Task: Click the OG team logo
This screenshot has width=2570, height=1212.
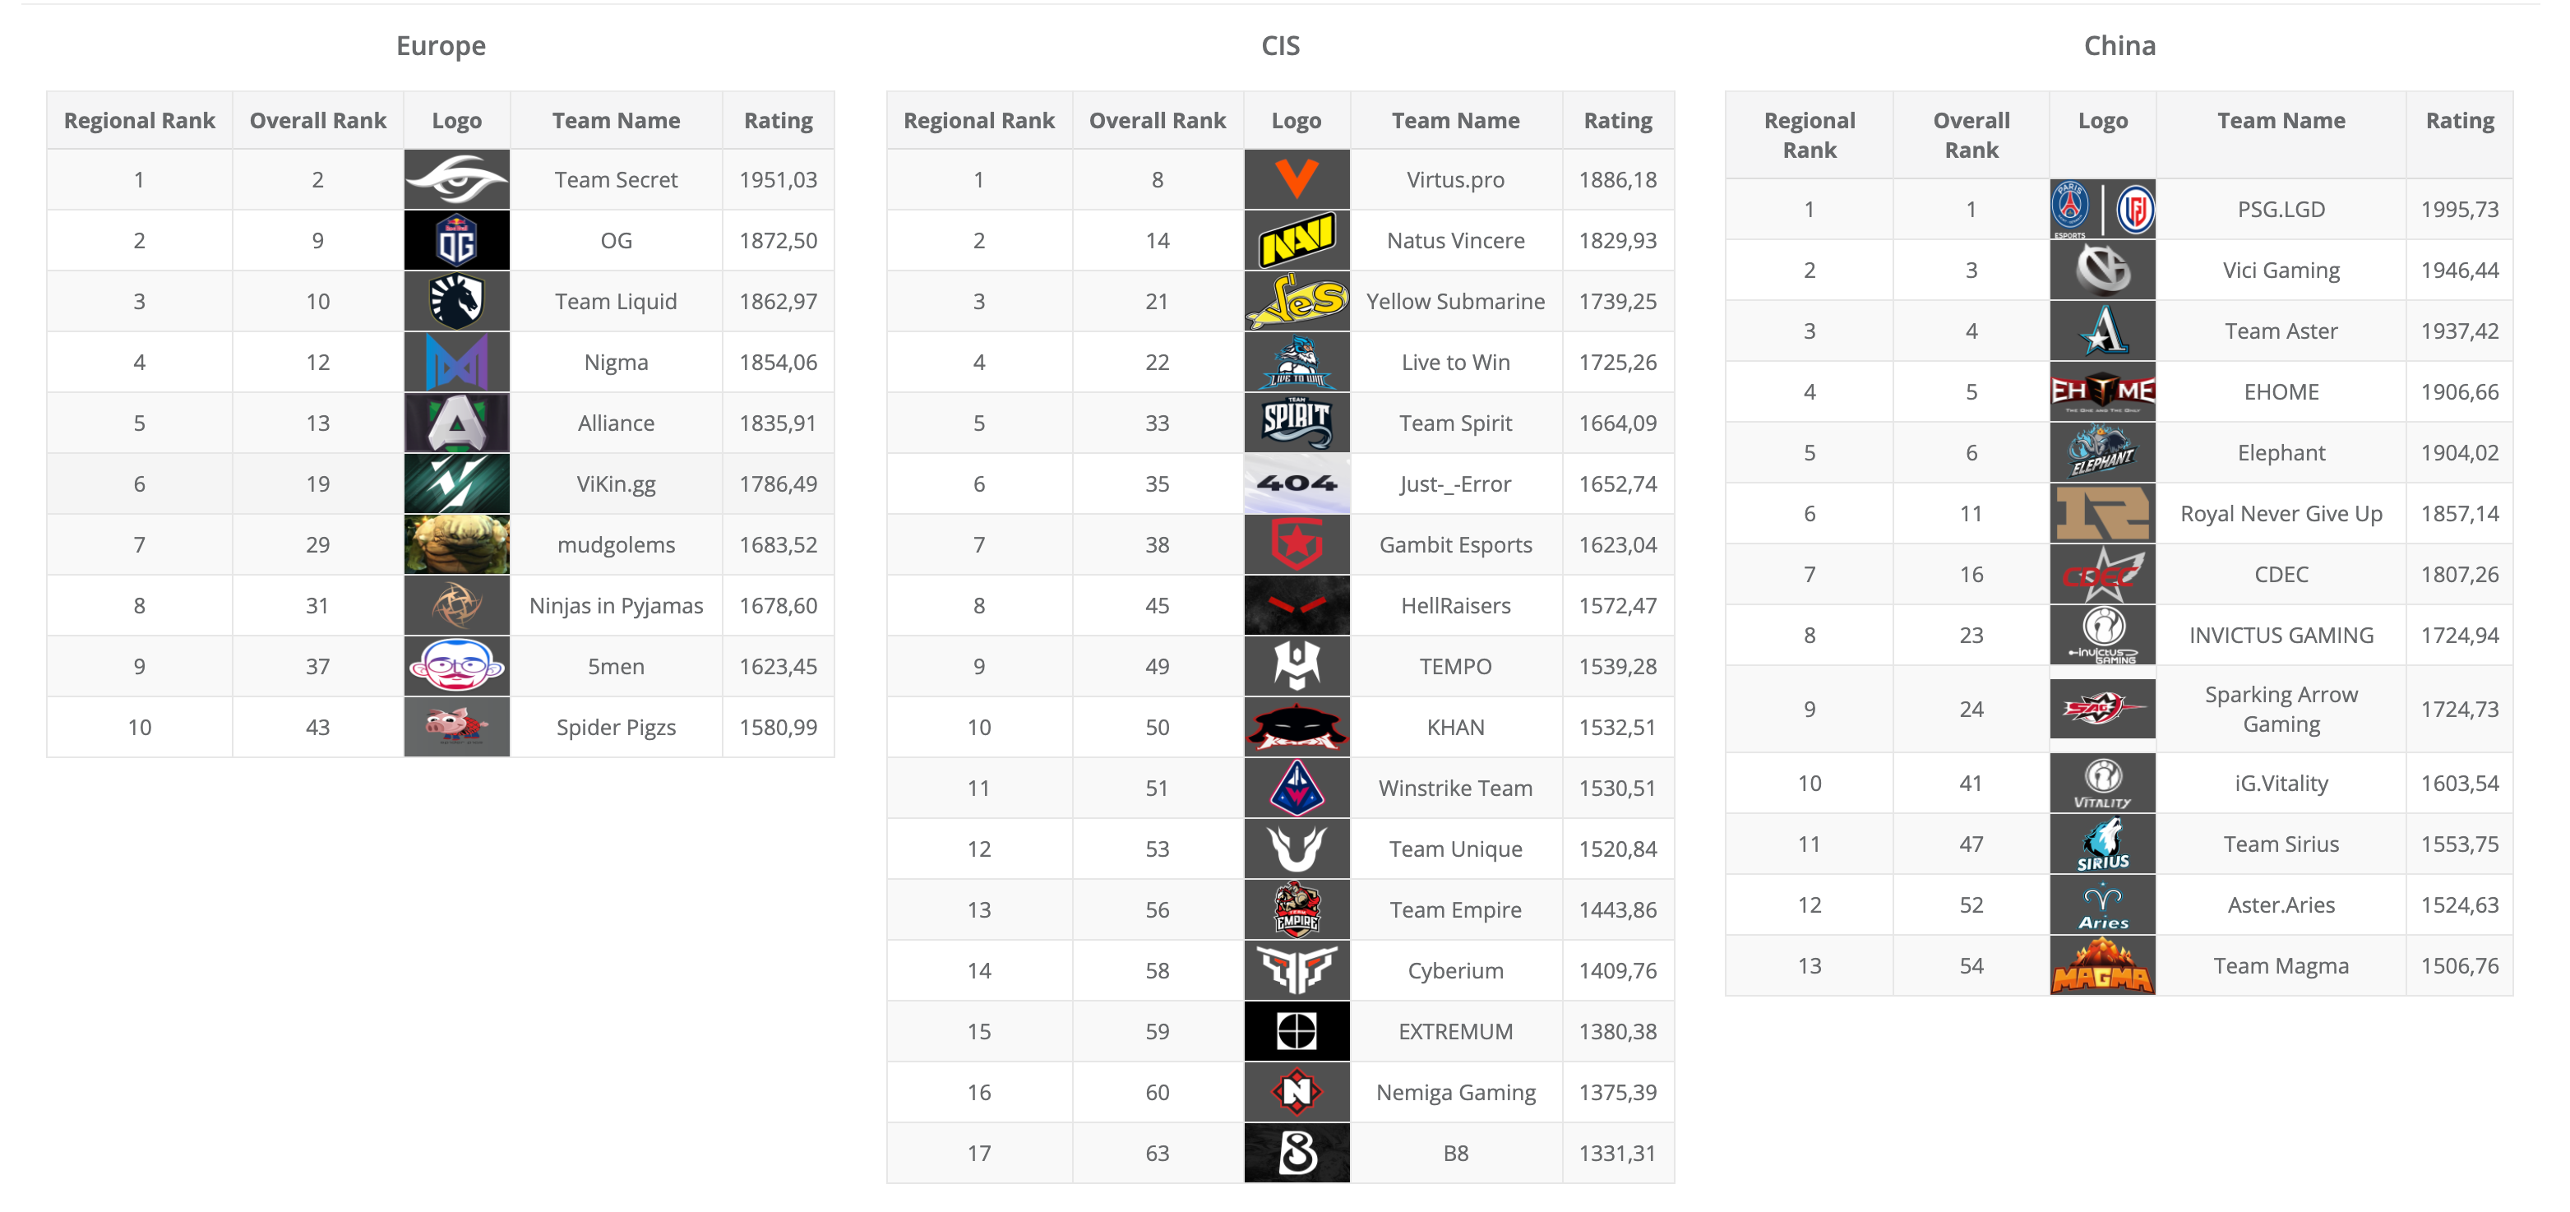Action: (457, 240)
